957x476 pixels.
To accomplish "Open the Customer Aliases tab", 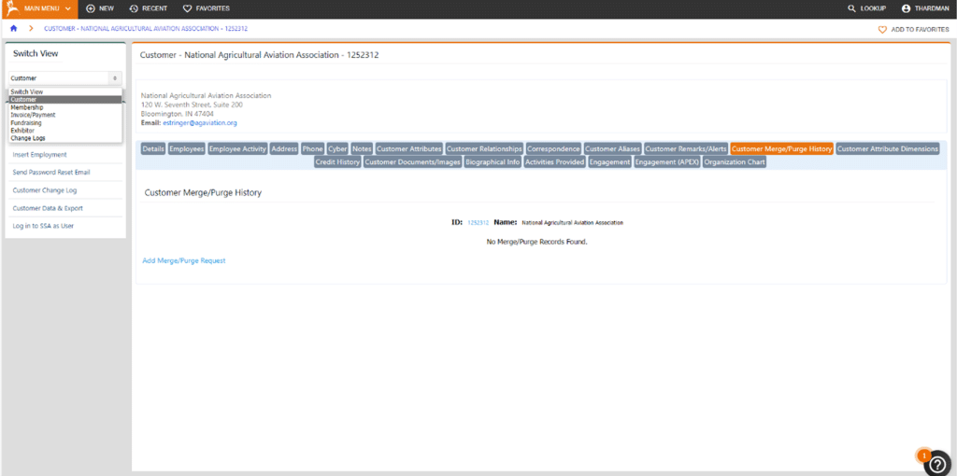I will (612, 148).
